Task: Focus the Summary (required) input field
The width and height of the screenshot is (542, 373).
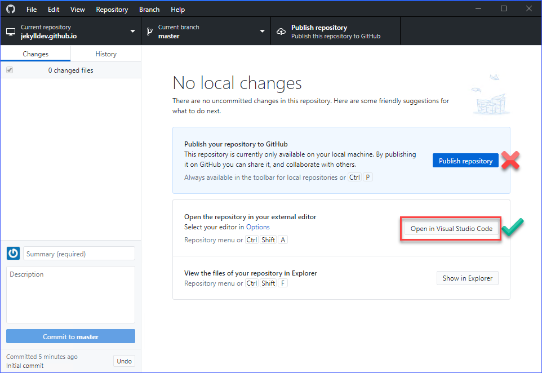Action: 79,254
